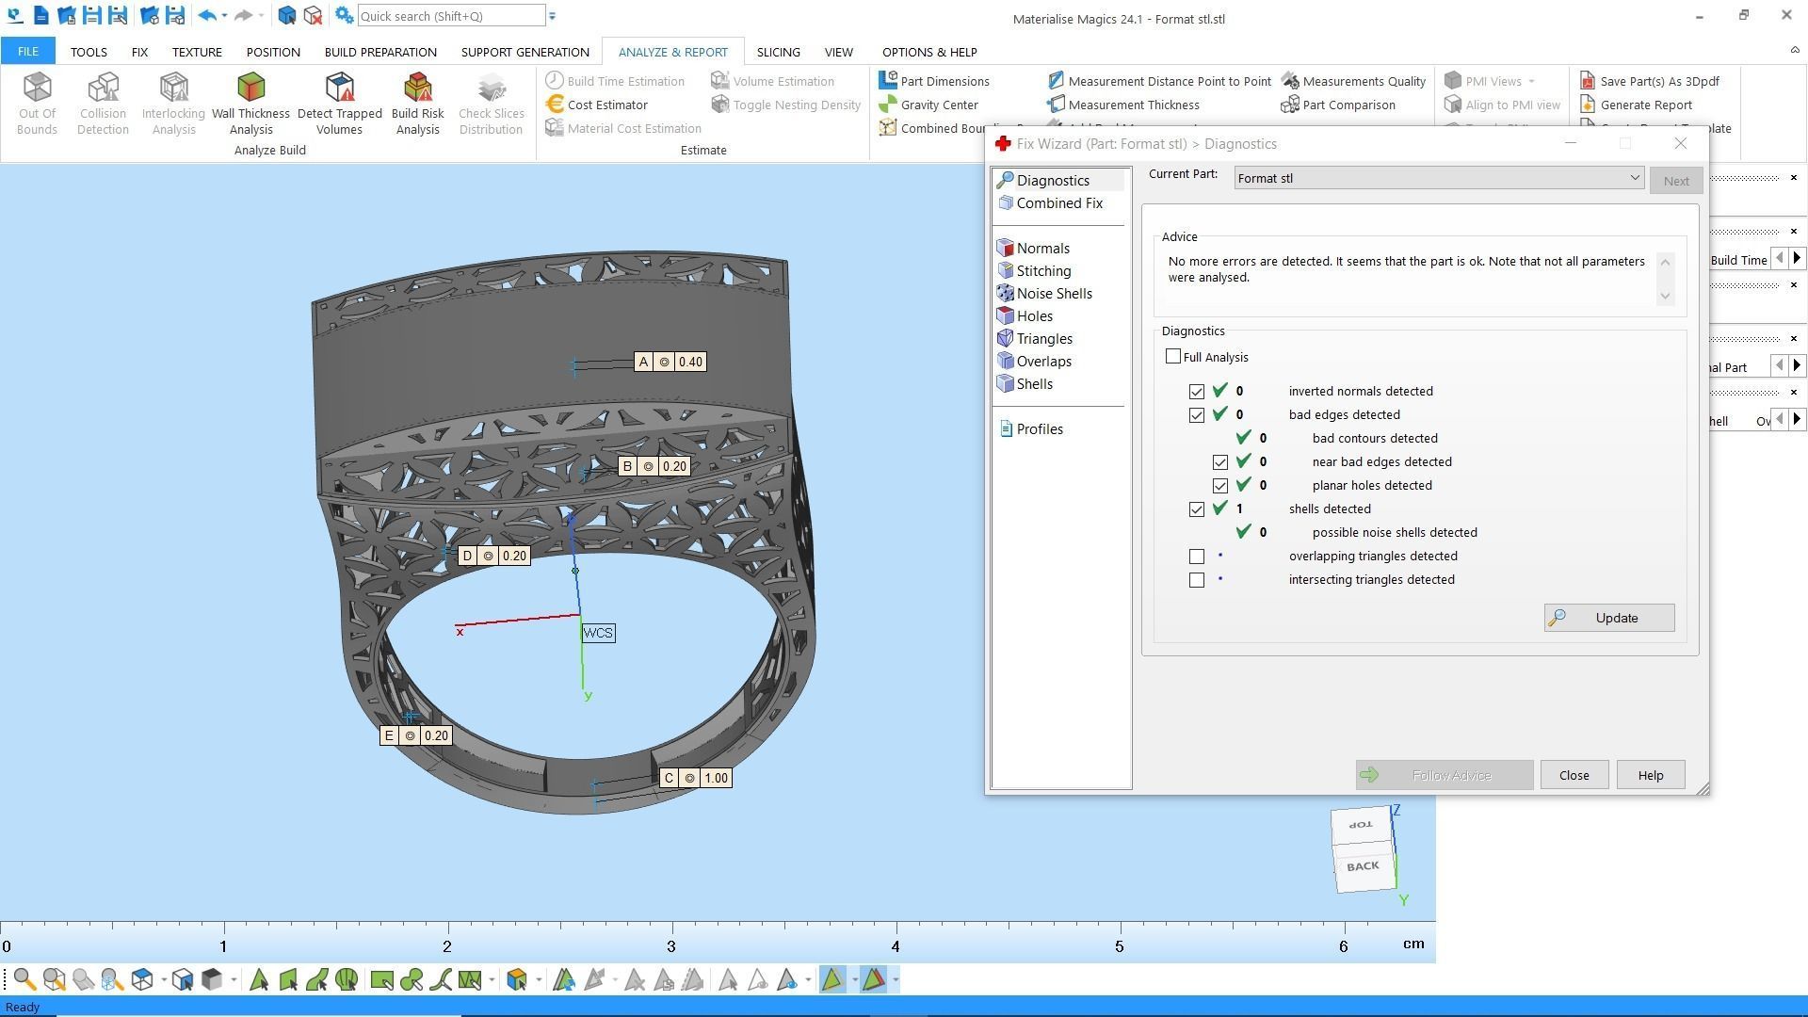Expand quick search options dropdown

point(553,16)
